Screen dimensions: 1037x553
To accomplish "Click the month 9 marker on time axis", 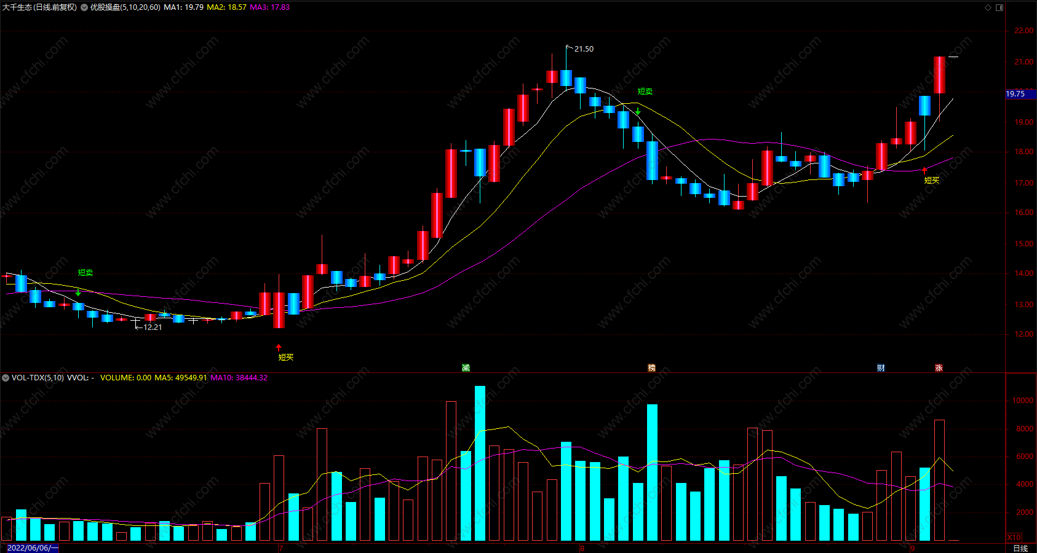I will coord(913,548).
